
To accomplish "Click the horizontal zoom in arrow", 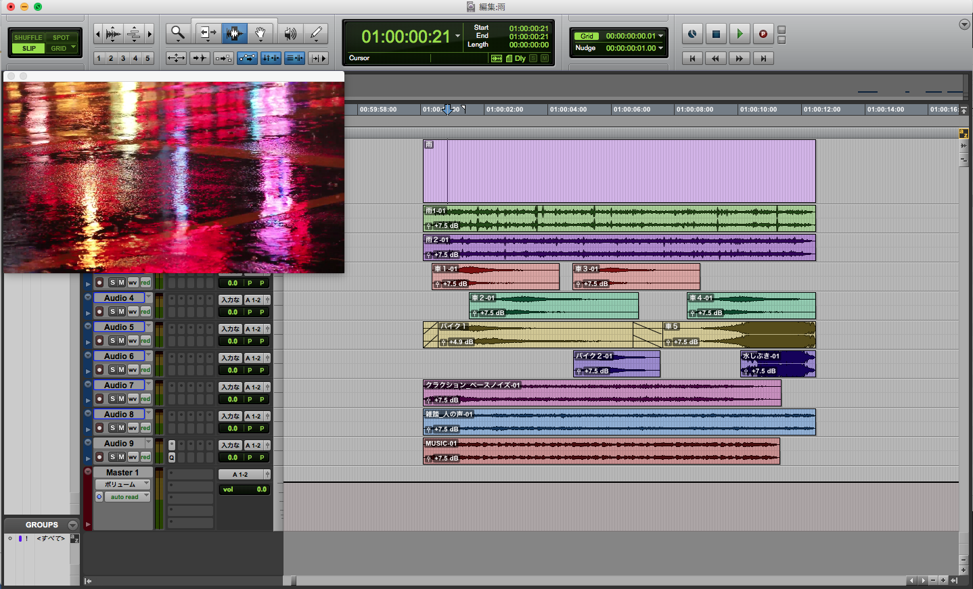I will point(150,33).
